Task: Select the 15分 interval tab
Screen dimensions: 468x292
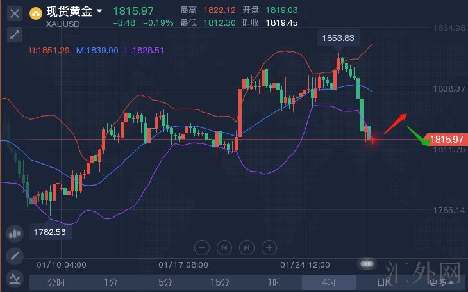Action: click(x=220, y=282)
